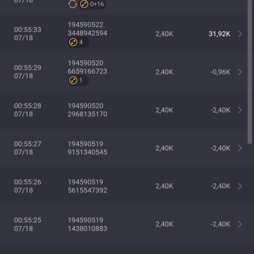The width and height of the screenshot is (254, 254).
Task: Open chevron of the 00:55:25 entry
Action: (x=240, y=224)
